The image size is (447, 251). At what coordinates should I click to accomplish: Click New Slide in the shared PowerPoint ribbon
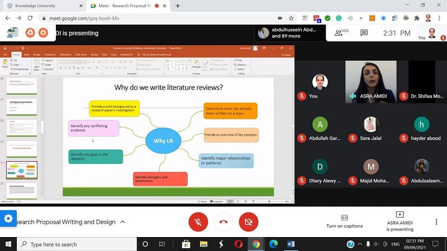36,65
